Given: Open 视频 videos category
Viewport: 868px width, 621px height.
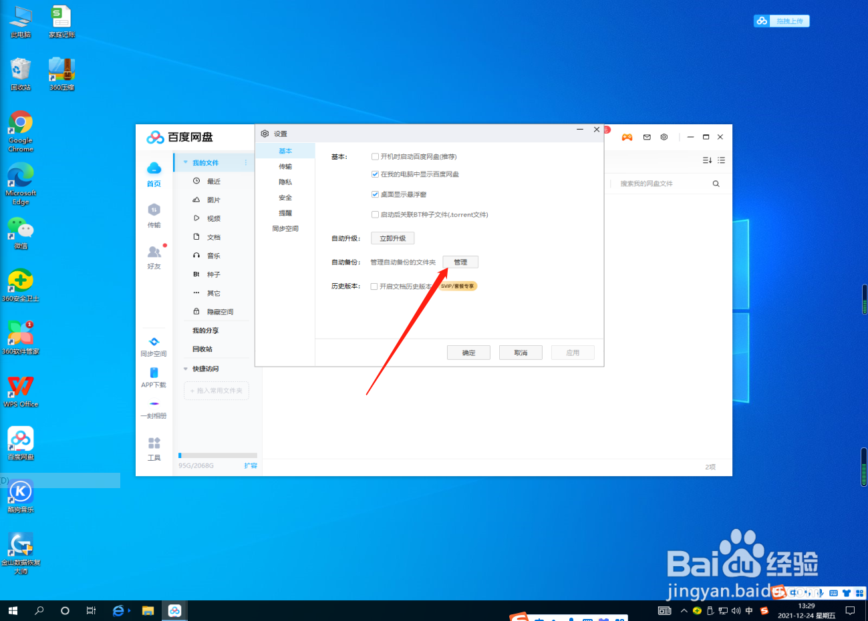Looking at the screenshot, I should (214, 219).
